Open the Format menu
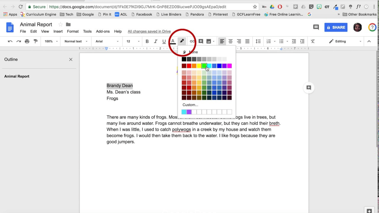The width and height of the screenshot is (379, 213). pos(73,32)
